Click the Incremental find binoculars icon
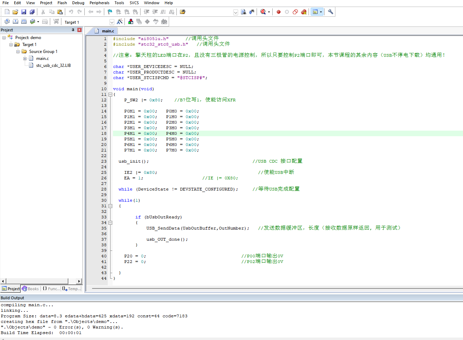Image resolution: width=463 pixels, height=340 pixels. [252, 12]
